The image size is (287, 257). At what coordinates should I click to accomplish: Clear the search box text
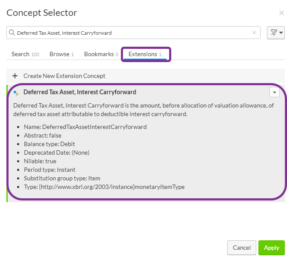click(x=254, y=33)
